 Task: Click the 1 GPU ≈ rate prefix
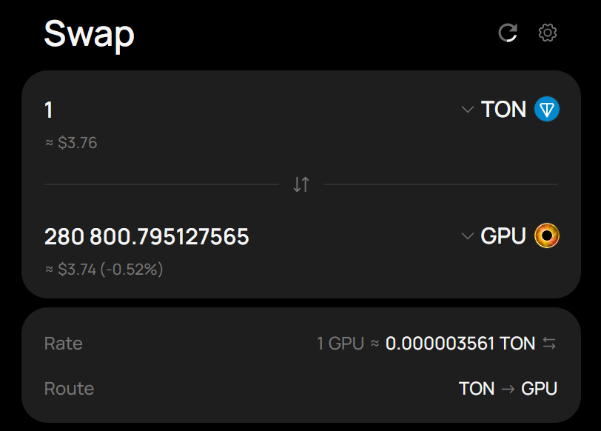(x=348, y=343)
